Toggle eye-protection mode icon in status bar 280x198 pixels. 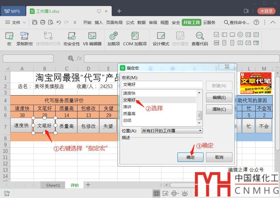[185, 193]
